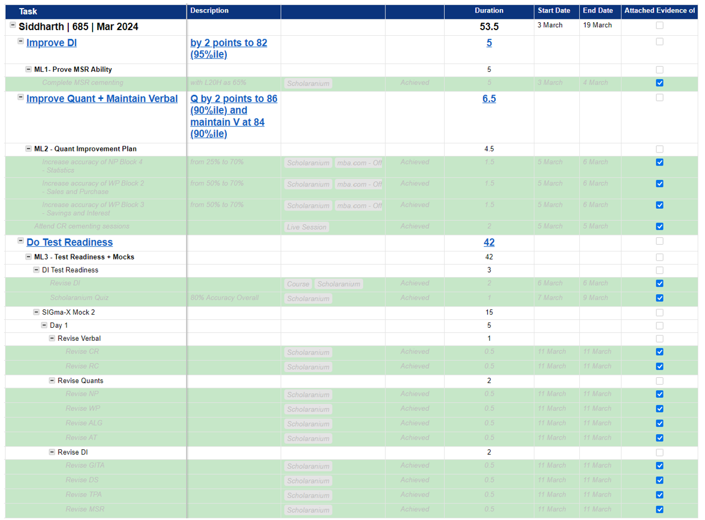Uncheck evidence checkbox for Revise CR row
Image resolution: width=705 pixels, height=520 pixels.
660,352
